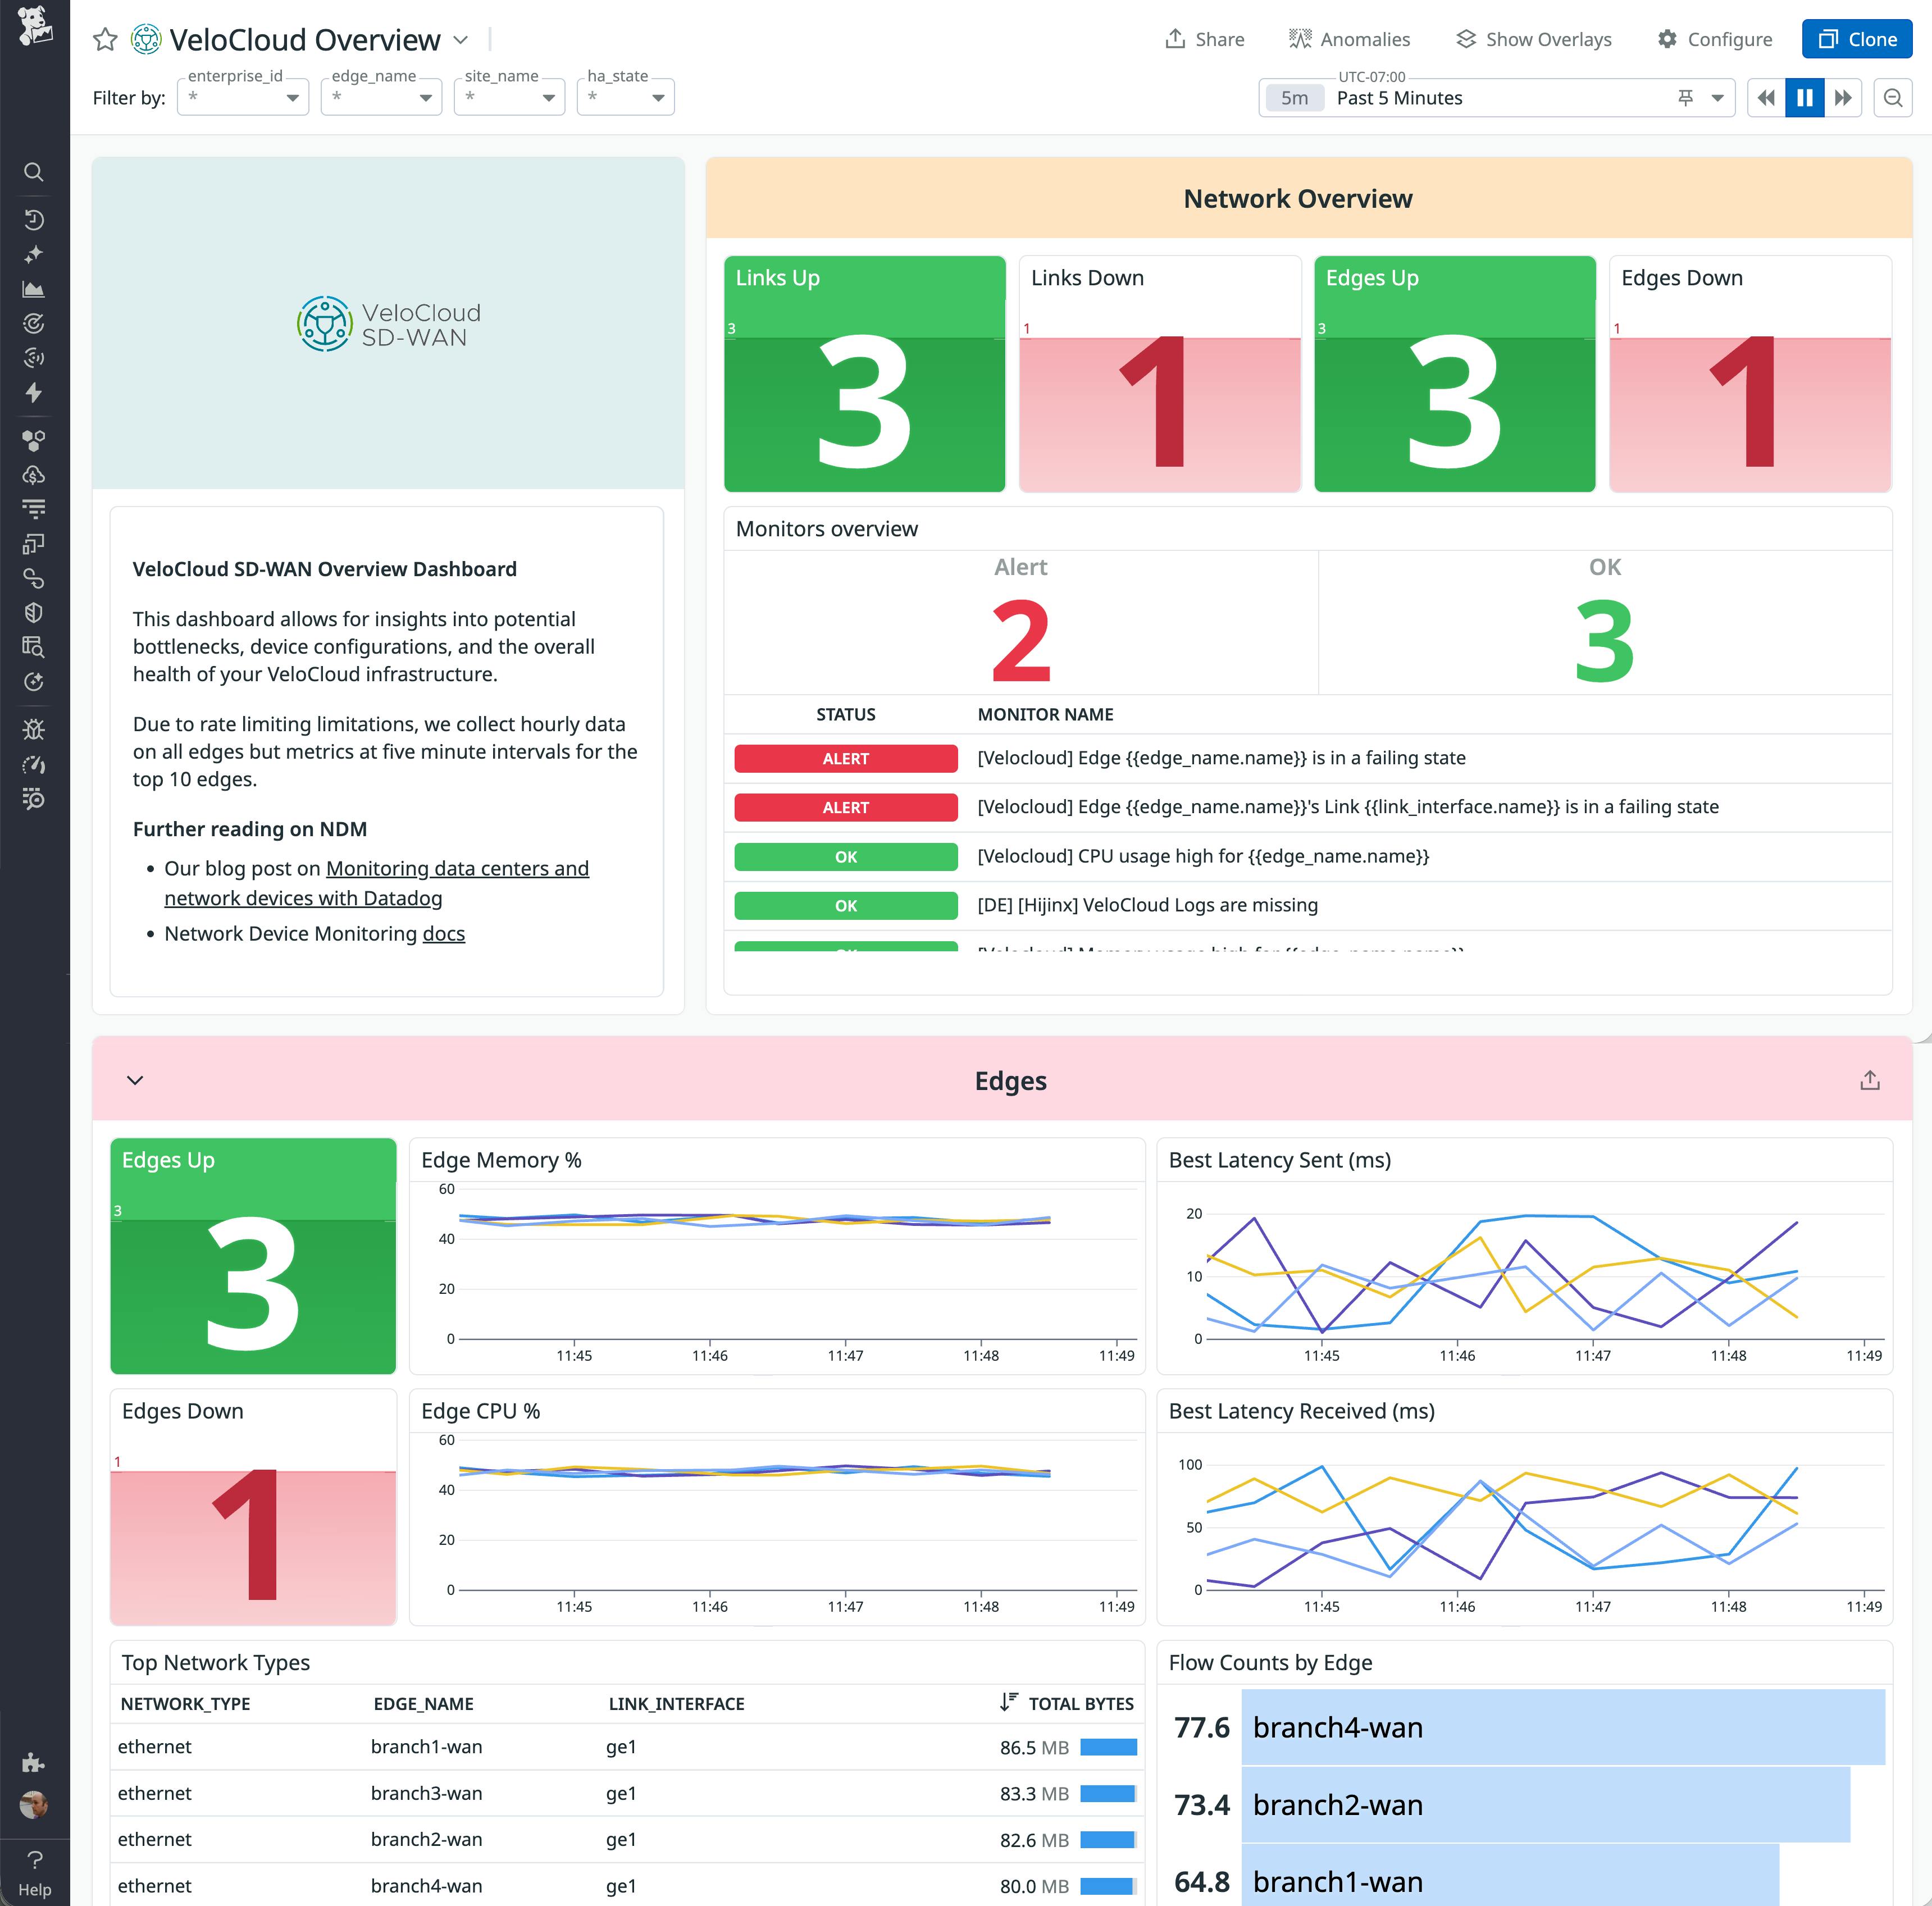Open the VeloCloud Overview title dropdown
This screenshot has height=1906, width=1932.
click(460, 40)
